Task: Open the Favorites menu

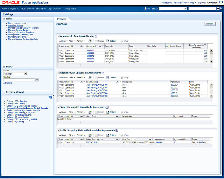Action: tap(41, 8)
